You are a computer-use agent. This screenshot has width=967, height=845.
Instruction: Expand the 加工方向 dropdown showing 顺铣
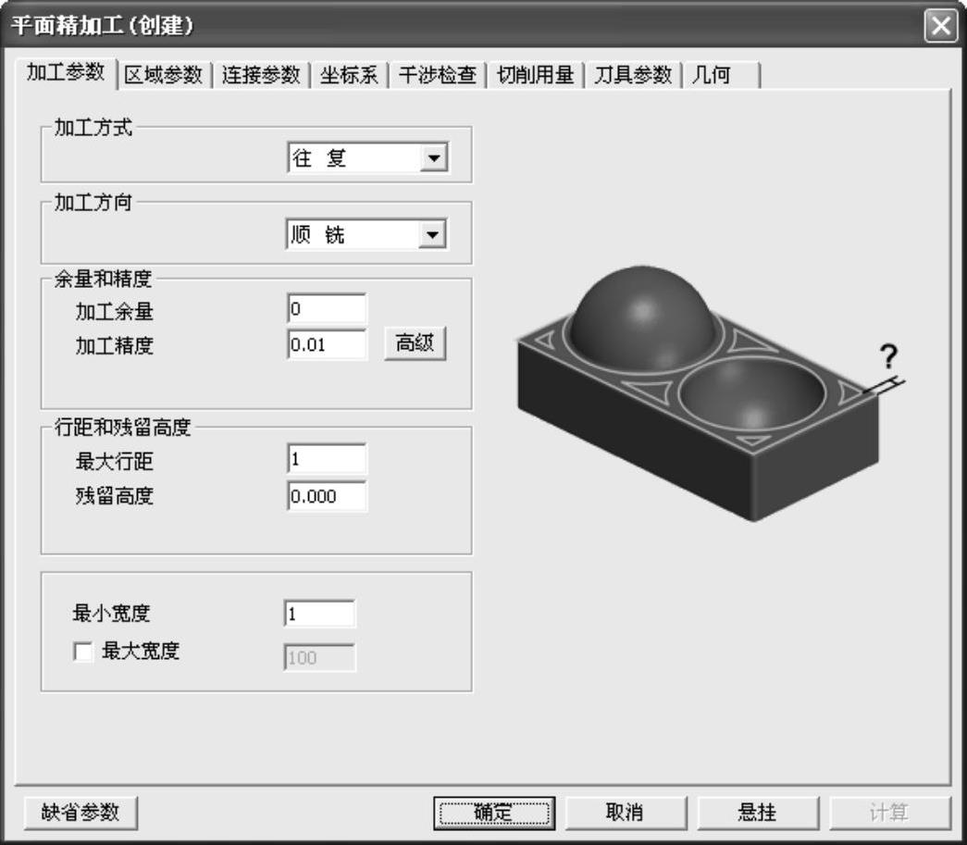[x=432, y=235]
